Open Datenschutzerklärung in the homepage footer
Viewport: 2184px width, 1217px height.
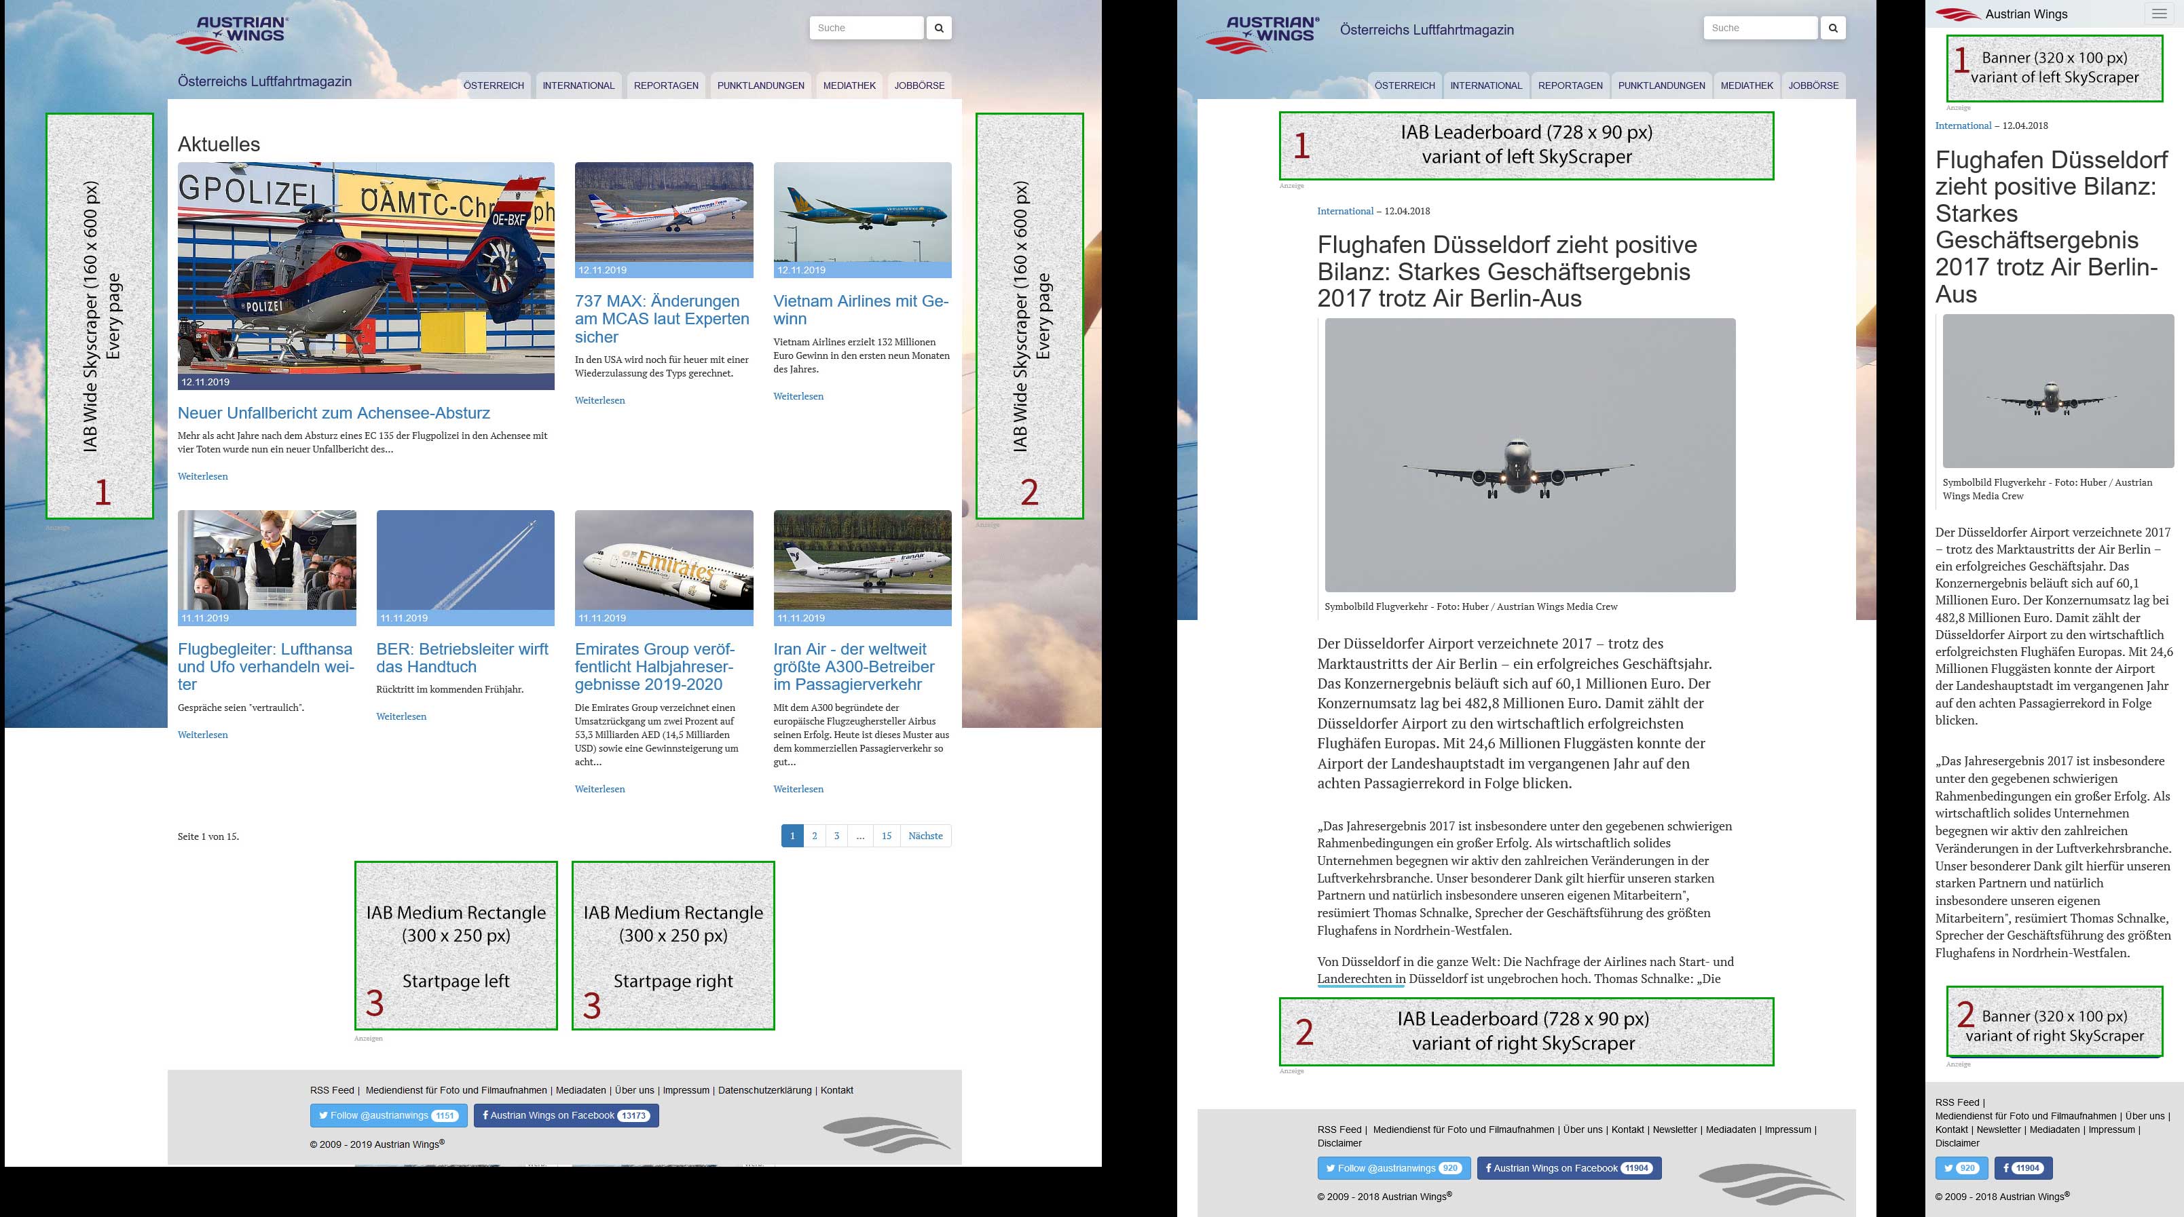[x=764, y=1091]
